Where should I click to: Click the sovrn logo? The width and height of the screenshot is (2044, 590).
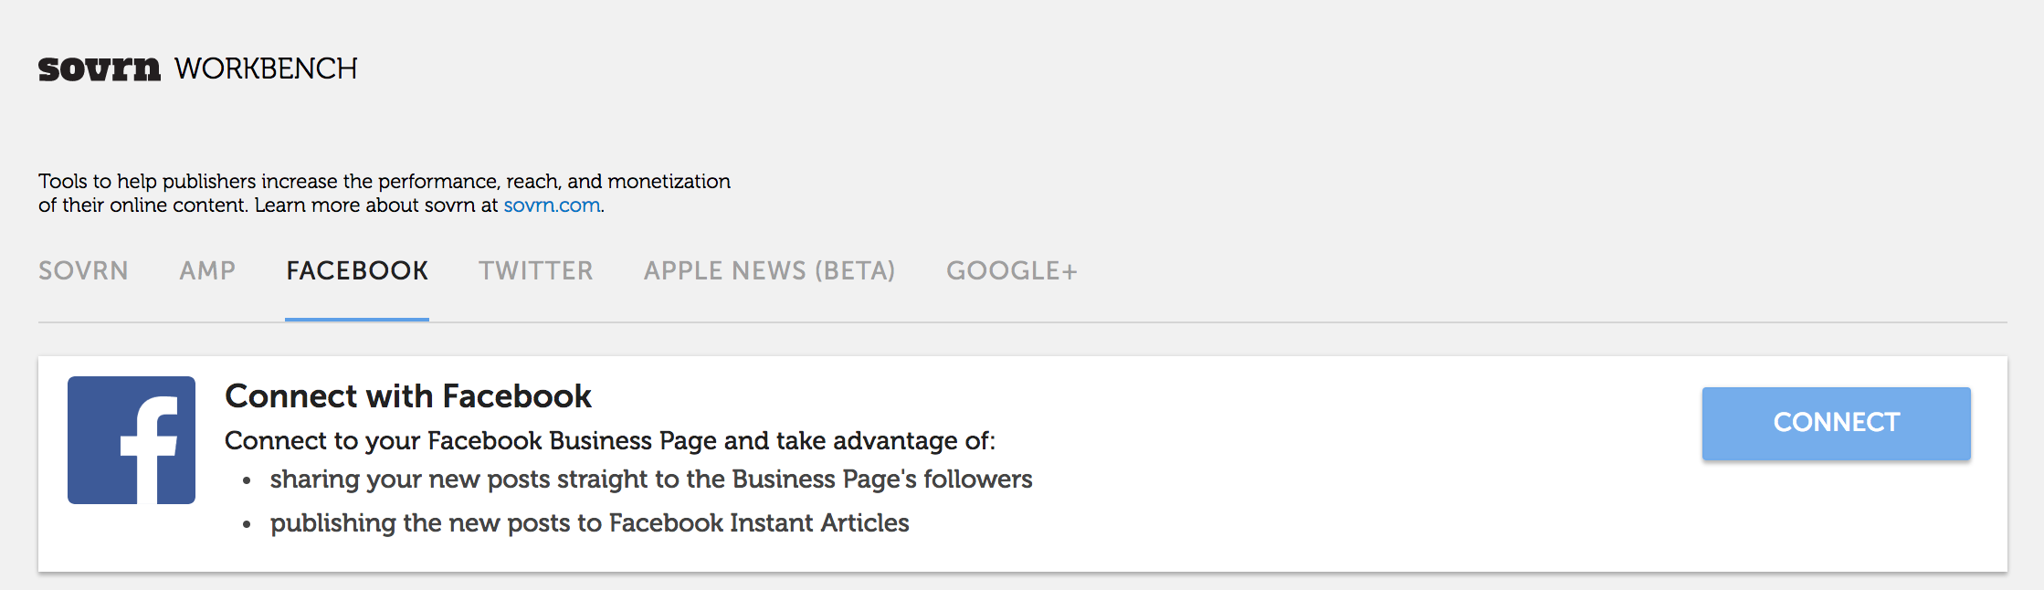coord(99,68)
